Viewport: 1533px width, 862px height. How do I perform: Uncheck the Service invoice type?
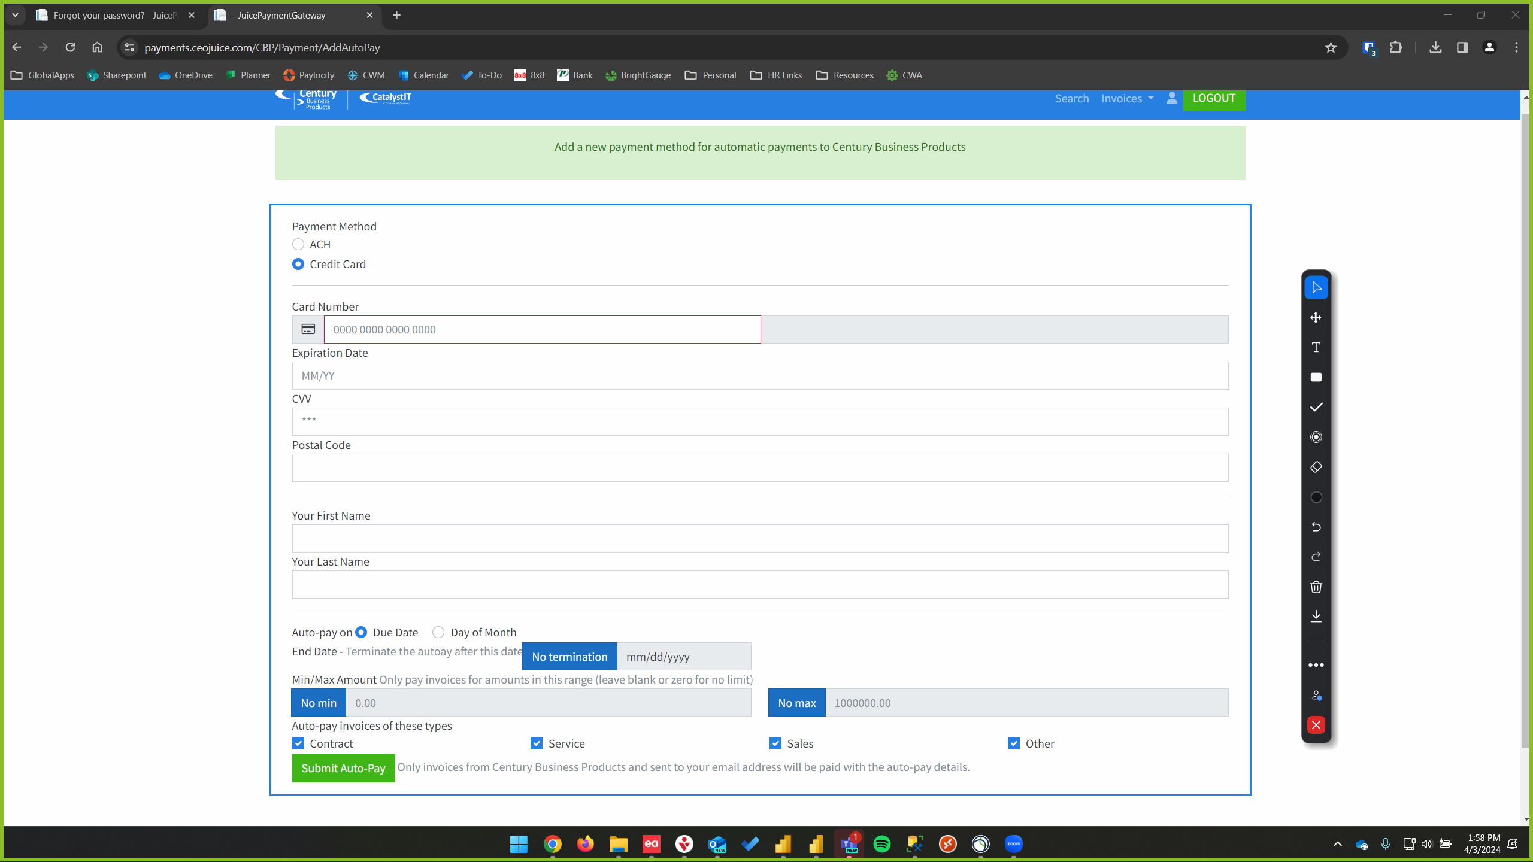(537, 743)
